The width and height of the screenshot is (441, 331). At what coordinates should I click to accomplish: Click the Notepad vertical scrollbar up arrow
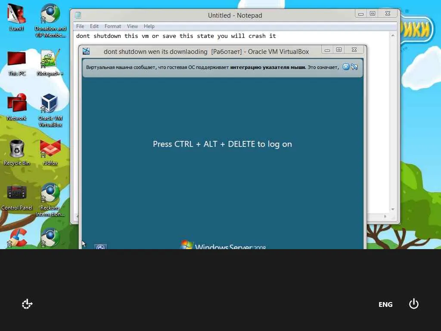point(393,35)
